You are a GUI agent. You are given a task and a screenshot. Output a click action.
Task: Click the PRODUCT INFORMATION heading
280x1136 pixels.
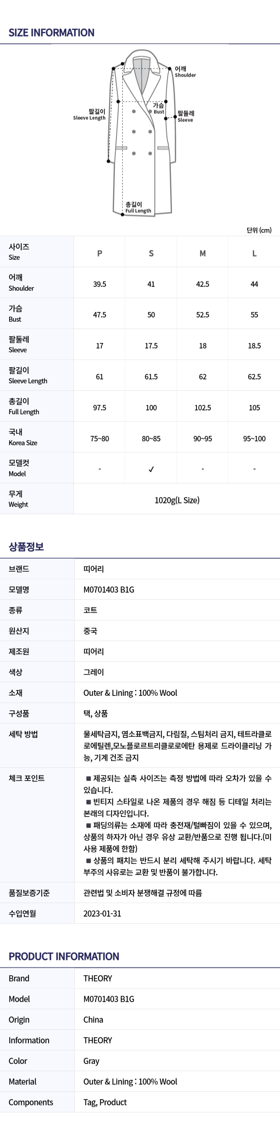pos(64,956)
